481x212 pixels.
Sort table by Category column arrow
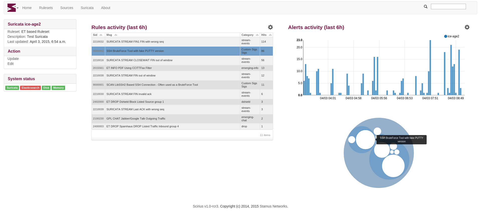tap(257, 35)
